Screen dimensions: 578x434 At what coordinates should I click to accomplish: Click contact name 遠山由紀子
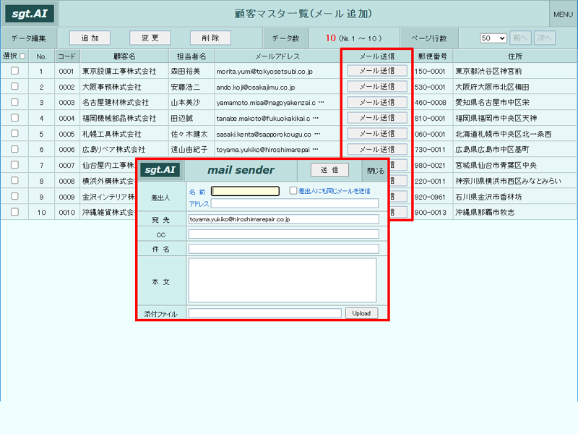pos(189,150)
